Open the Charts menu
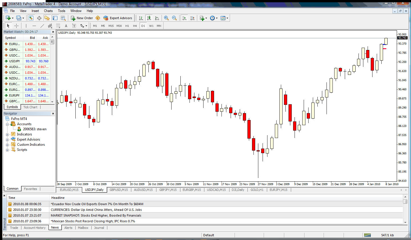Viewport: 411px width, 240px height. (48, 11)
